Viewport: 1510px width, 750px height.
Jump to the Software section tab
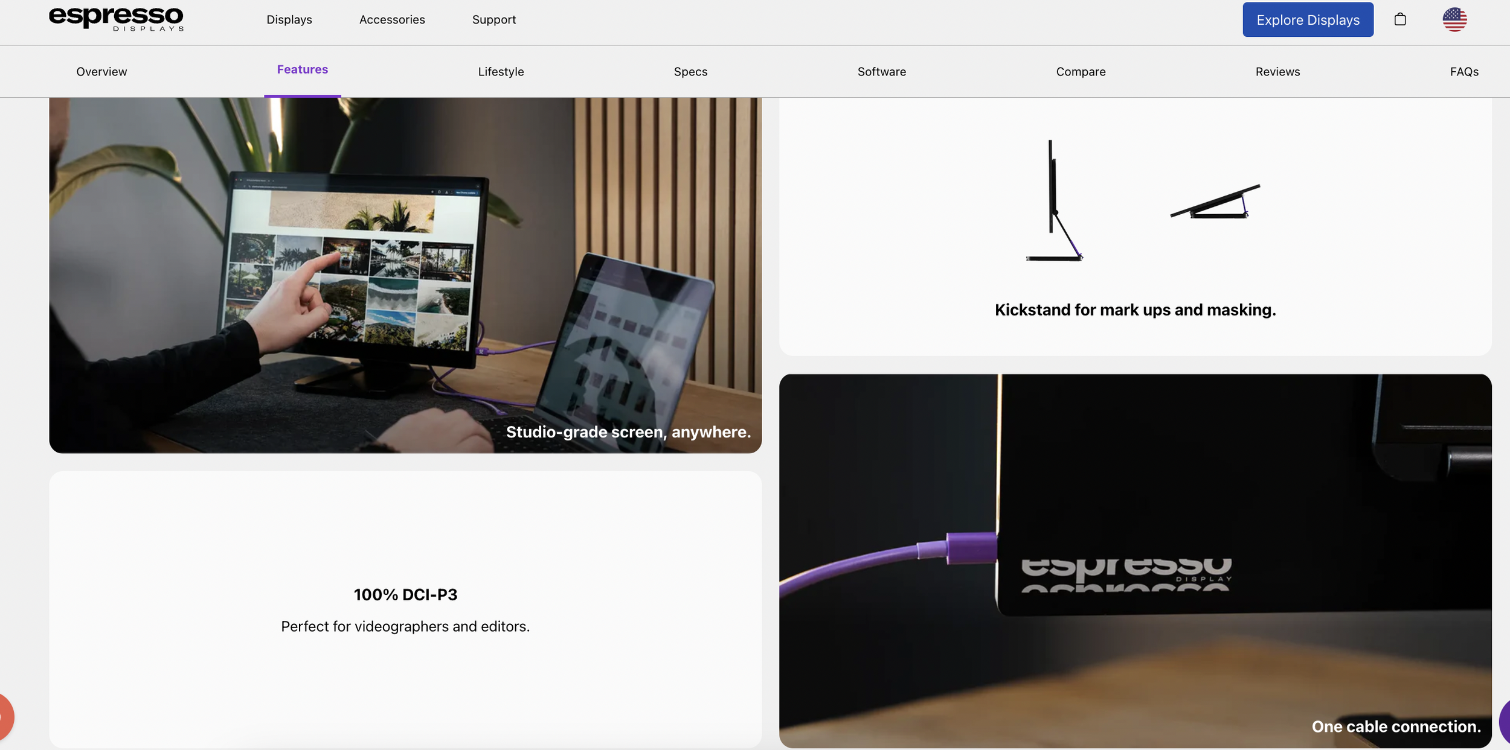(x=881, y=71)
